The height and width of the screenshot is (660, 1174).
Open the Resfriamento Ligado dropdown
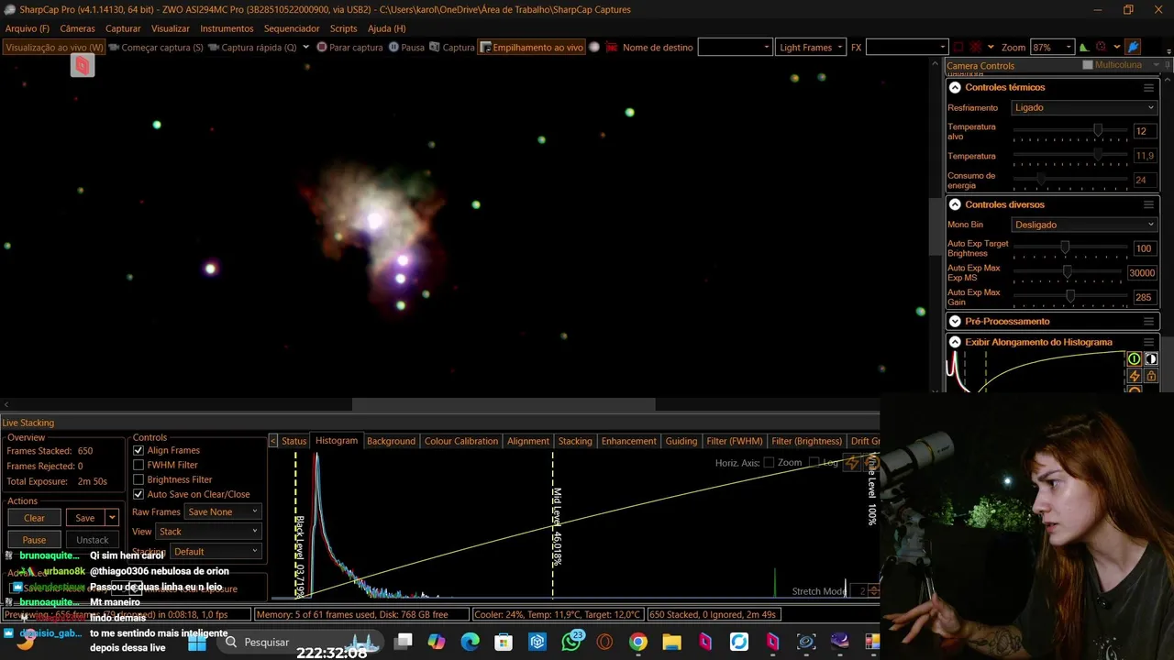coord(1084,107)
